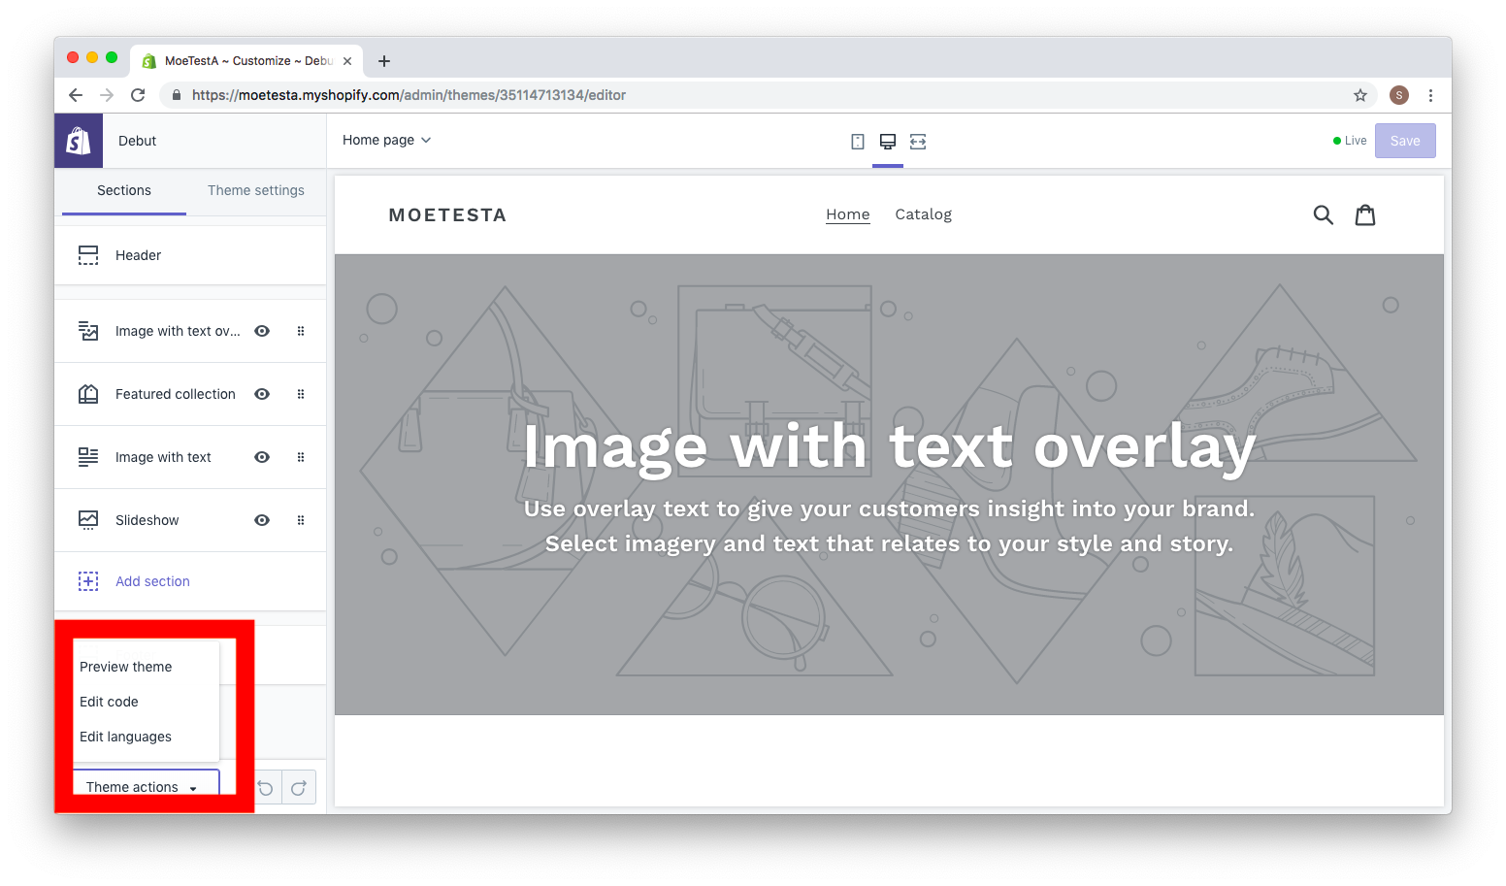1506x886 pixels.
Task: Bookmark this page with the star icon
Action: click(1360, 95)
